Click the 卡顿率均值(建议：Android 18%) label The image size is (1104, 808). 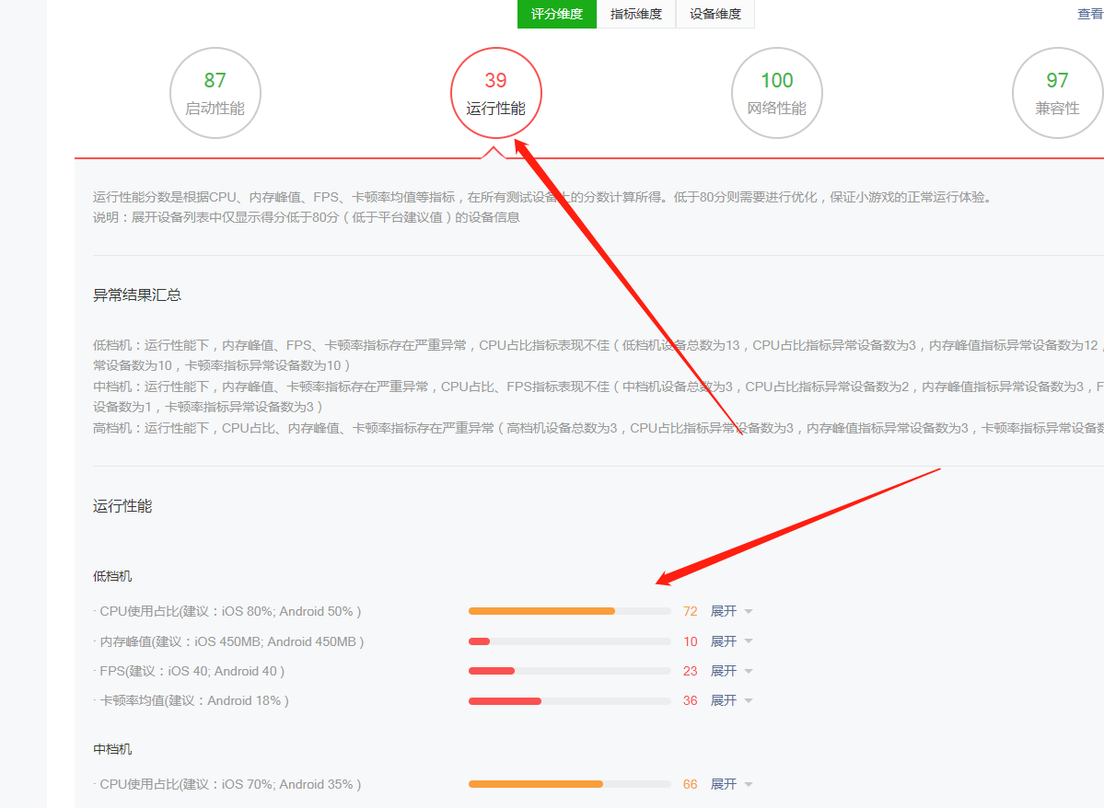pyautogui.click(x=194, y=700)
